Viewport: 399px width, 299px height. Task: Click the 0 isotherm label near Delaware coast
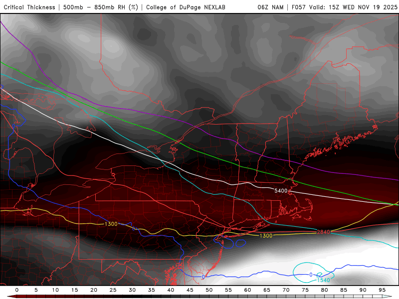click(203, 277)
